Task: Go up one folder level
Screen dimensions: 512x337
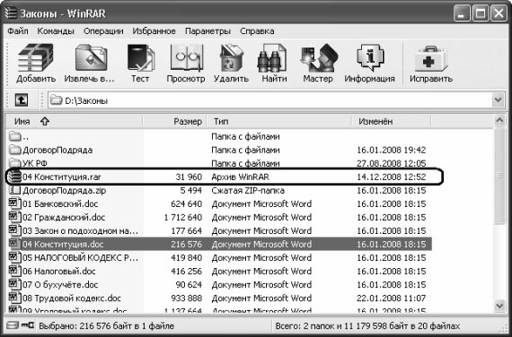Action: coord(22,100)
